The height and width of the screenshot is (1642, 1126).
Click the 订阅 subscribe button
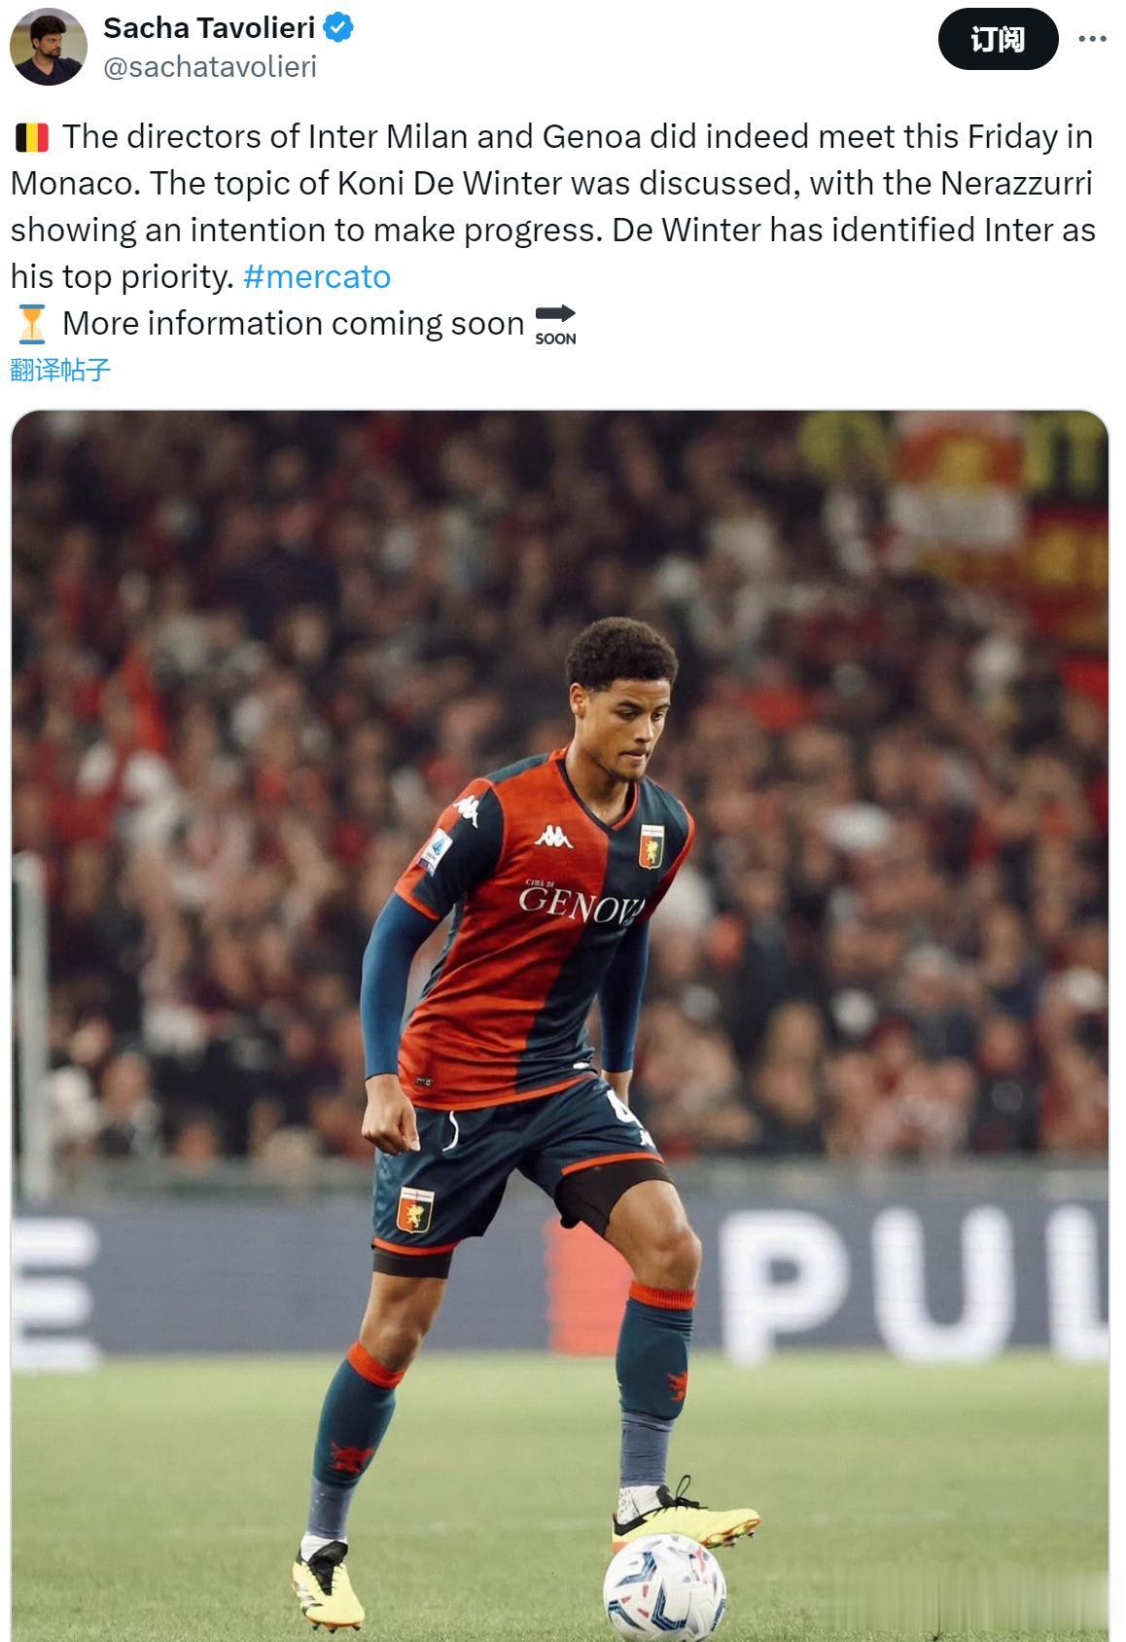pyautogui.click(x=998, y=39)
